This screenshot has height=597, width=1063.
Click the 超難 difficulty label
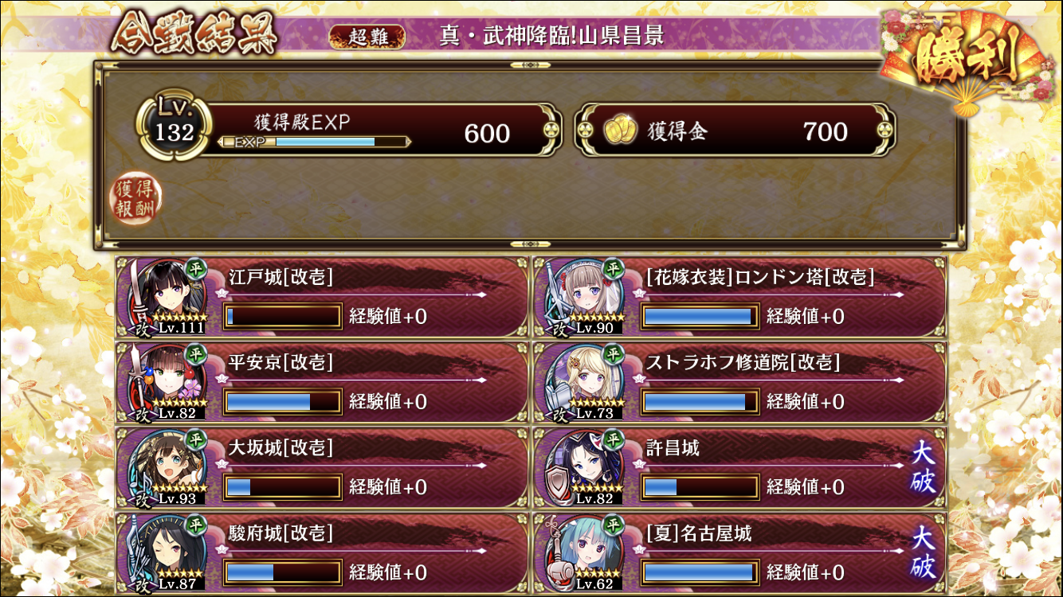[x=367, y=37]
